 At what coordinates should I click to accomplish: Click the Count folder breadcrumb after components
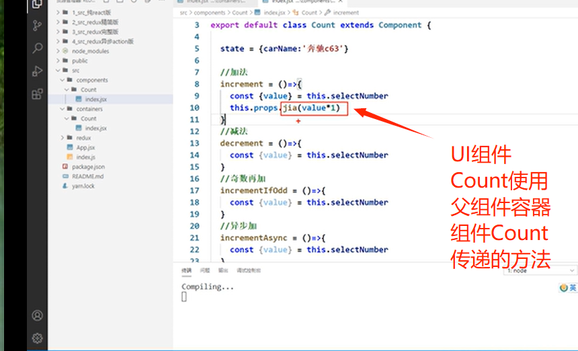pyautogui.click(x=240, y=13)
